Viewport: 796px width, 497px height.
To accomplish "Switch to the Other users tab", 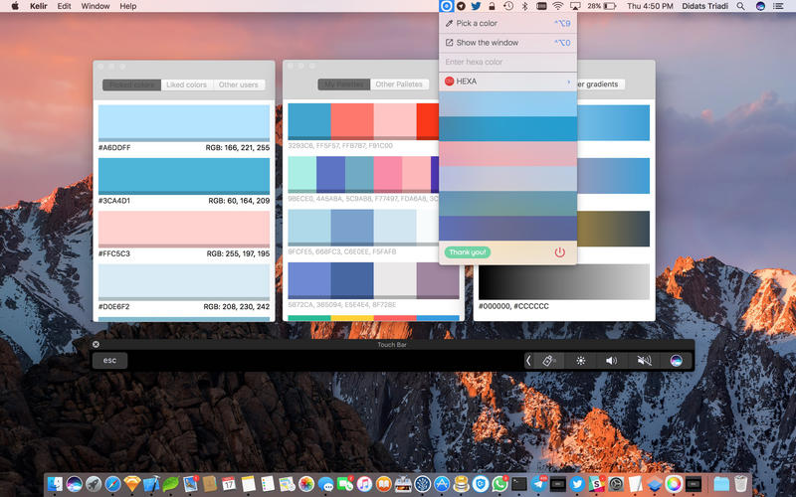I will [x=239, y=84].
